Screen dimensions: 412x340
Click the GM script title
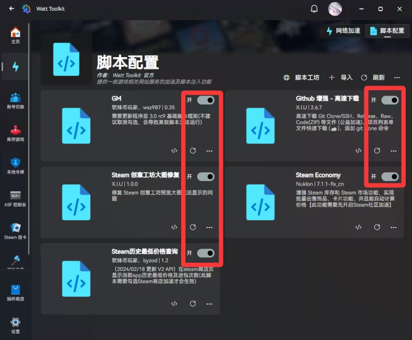click(x=117, y=99)
